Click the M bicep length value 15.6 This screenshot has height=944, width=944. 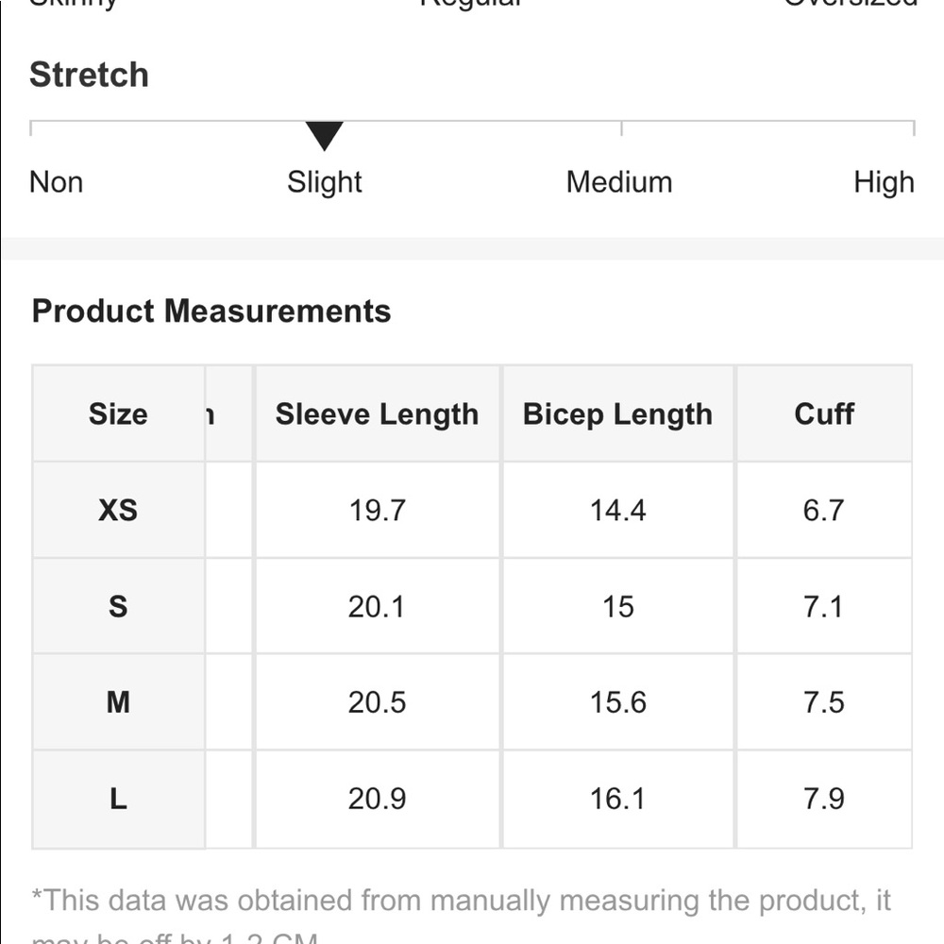(617, 702)
